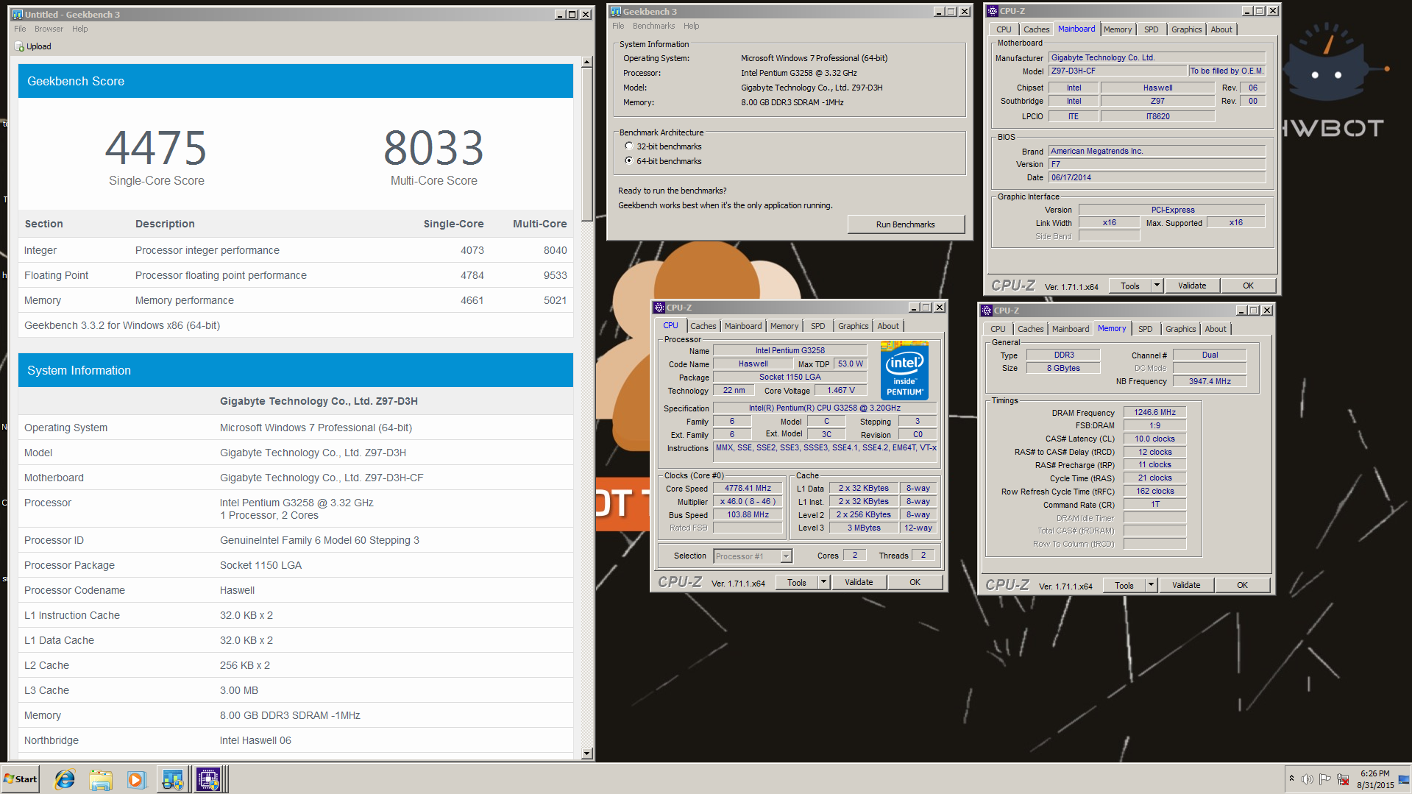This screenshot has height=794, width=1412.
Task: Switch to Caches tab in CPU-Z CPU window
Action: 703,326
